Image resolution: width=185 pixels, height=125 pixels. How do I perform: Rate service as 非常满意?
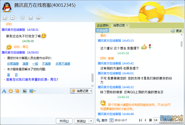pyautogui.click(x=13, y=64)
